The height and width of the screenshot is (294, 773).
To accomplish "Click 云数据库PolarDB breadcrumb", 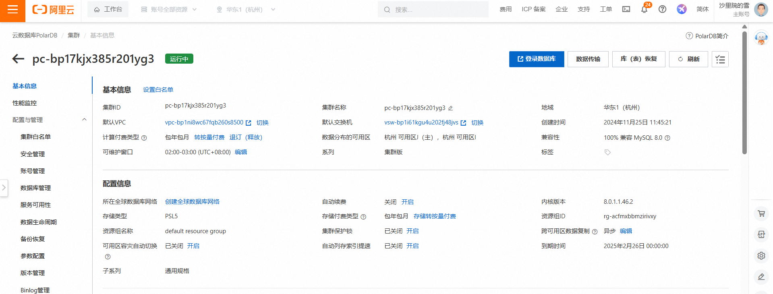I will [35, 35].
